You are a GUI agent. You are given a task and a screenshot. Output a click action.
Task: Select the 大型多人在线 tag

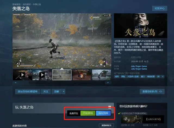(x=133, y=76)
